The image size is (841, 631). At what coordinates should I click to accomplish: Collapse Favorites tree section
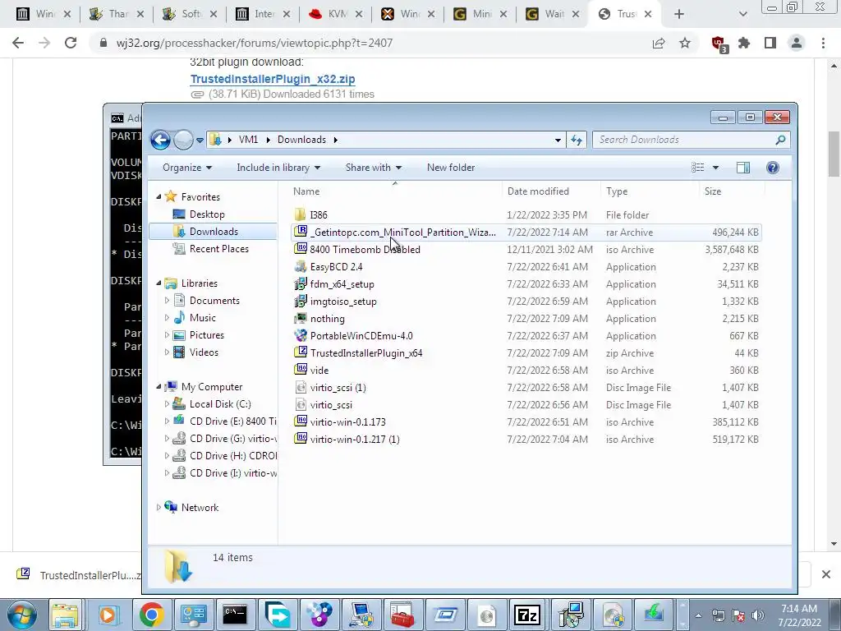tap(159, 197)
